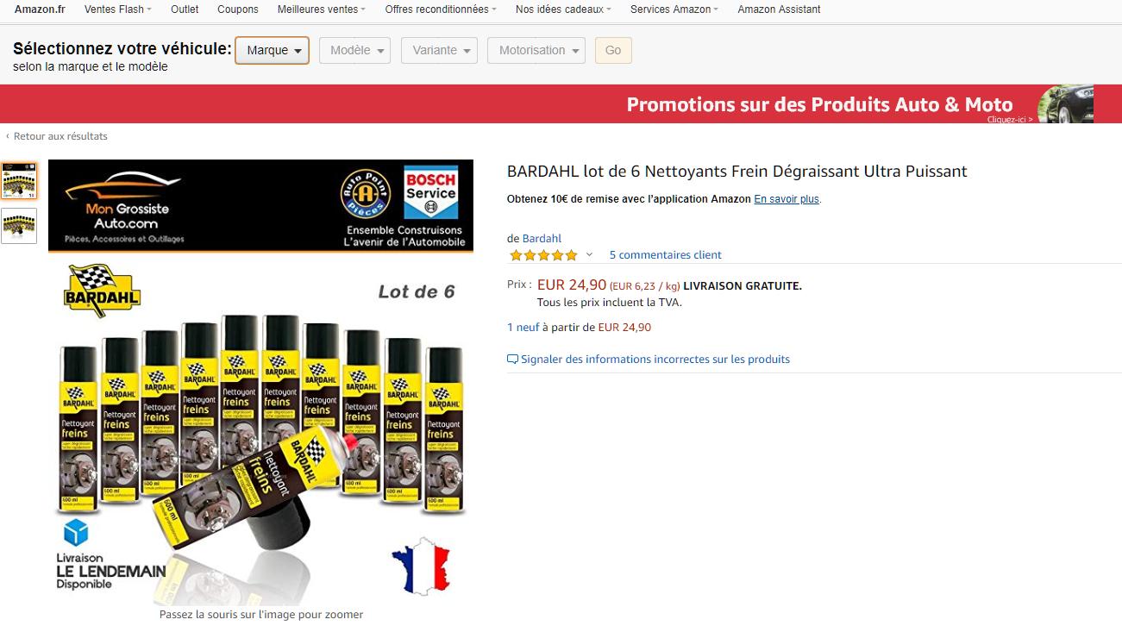Open the Modèle dropdown

click(x=354, y=50)
